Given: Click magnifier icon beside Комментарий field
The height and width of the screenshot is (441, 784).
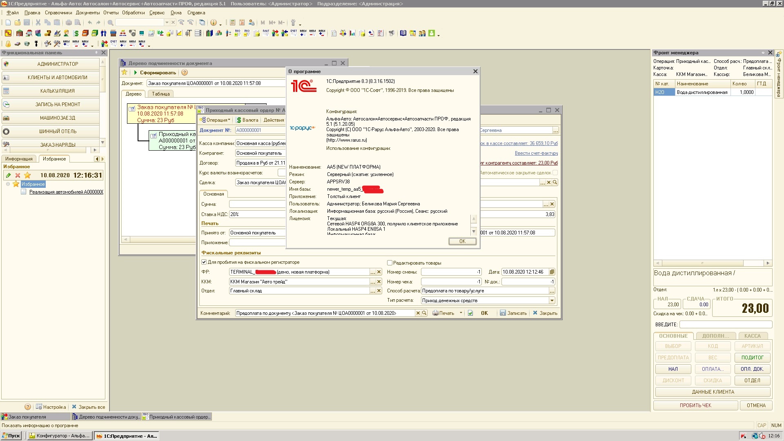Looking at the screenshot, I should (424, 313).
